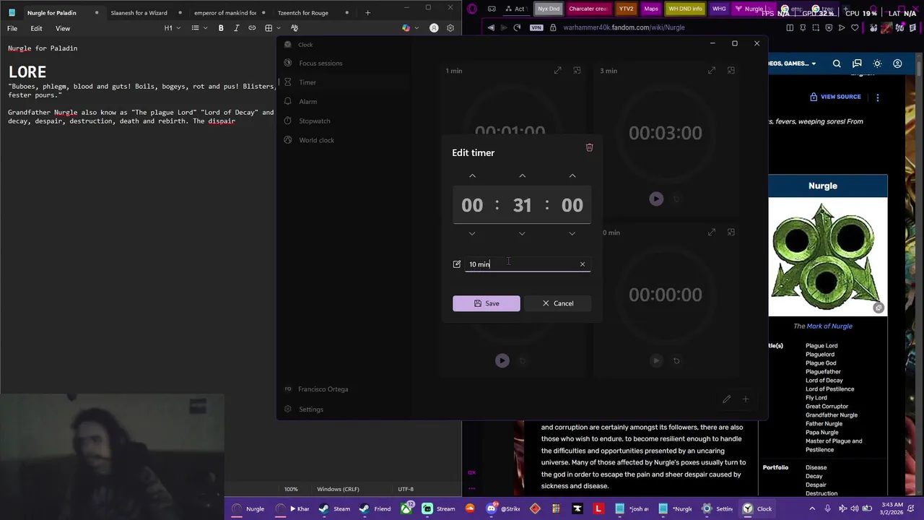Save the edited timer
The image size is (924, 520).
click(486, 303)
